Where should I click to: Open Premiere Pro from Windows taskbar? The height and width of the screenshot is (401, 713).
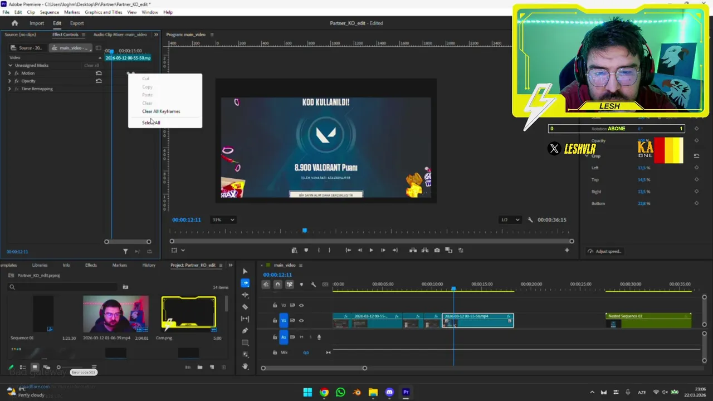point(406,392)
